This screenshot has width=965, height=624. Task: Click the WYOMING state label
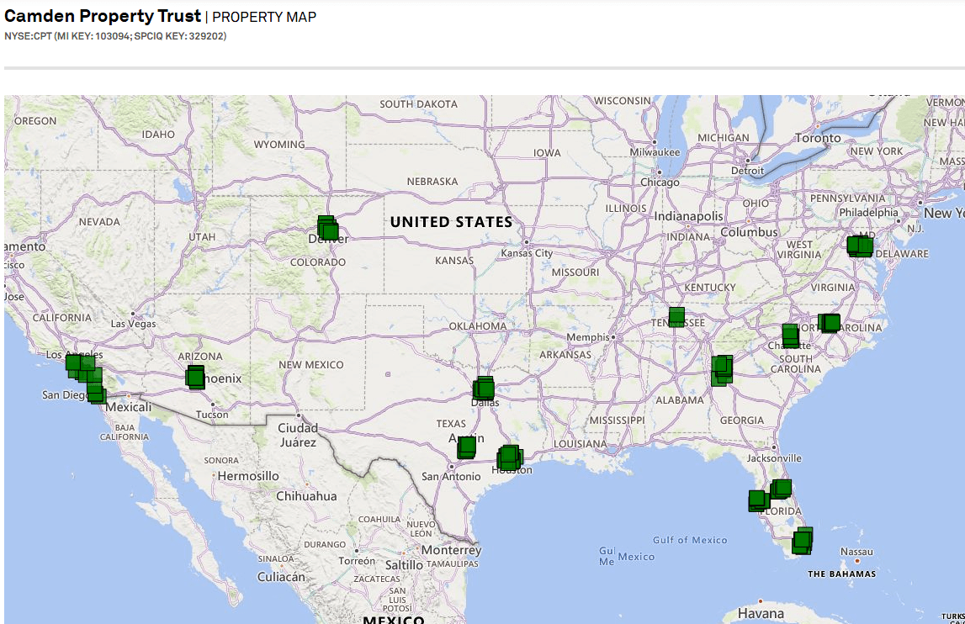point(279,145)
